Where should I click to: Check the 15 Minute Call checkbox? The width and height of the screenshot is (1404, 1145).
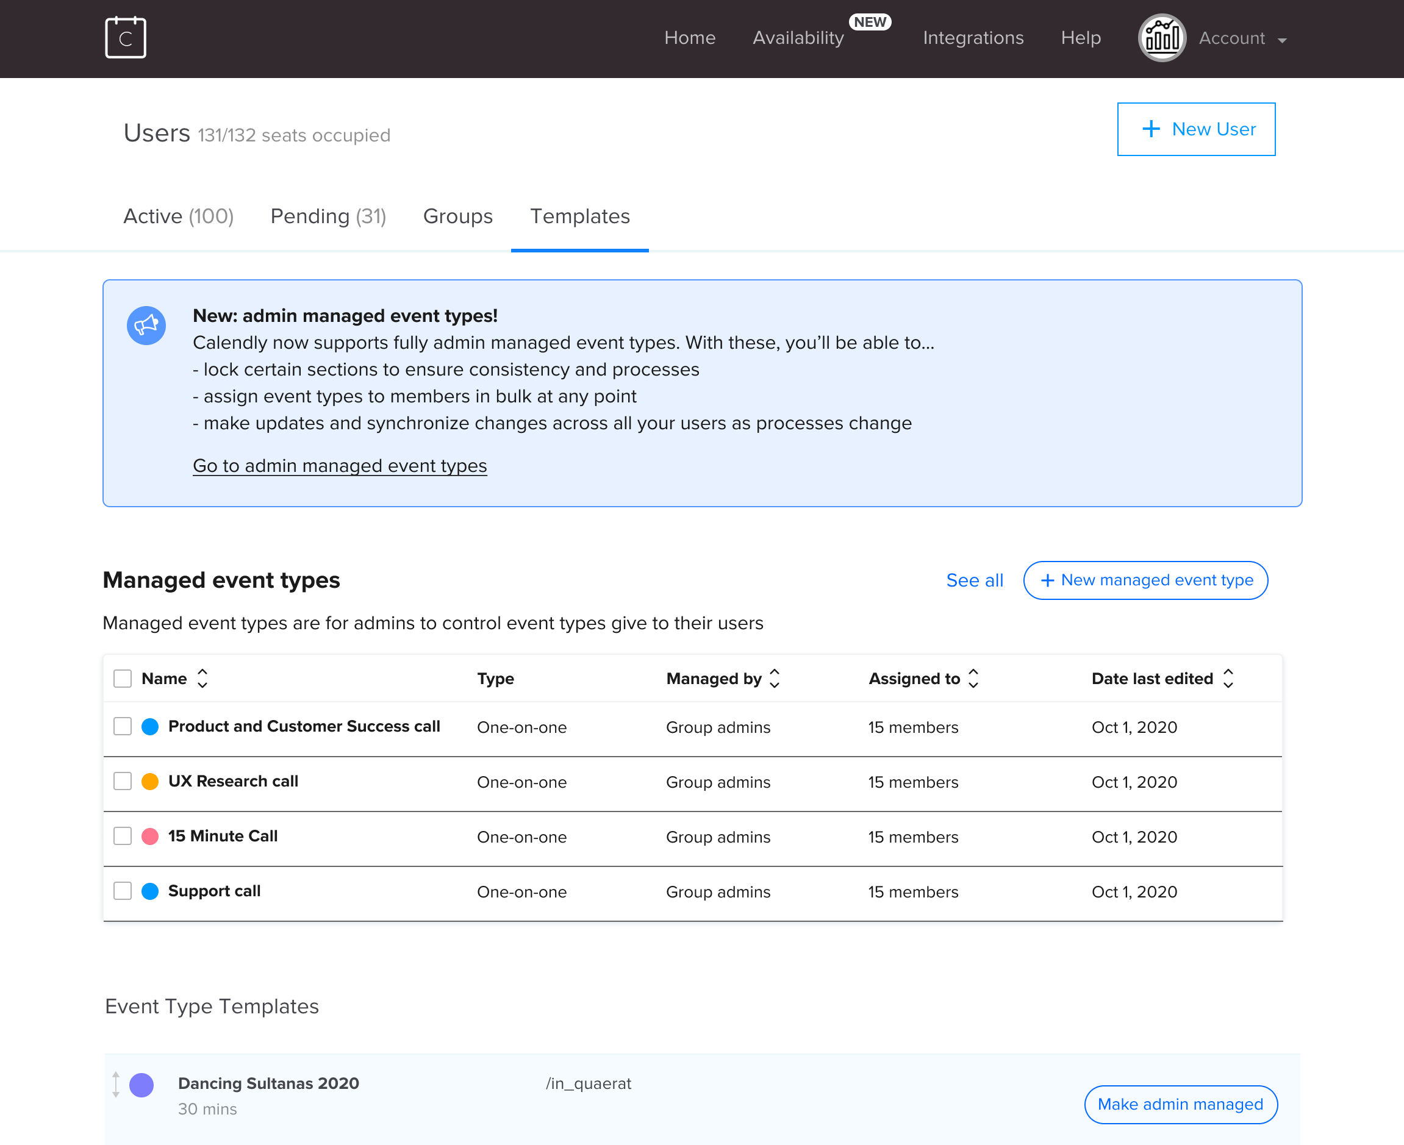123,836
